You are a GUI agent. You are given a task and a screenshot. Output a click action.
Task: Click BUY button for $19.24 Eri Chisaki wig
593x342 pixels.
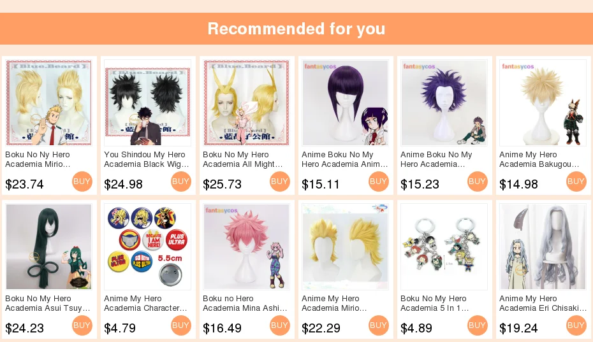576,325
